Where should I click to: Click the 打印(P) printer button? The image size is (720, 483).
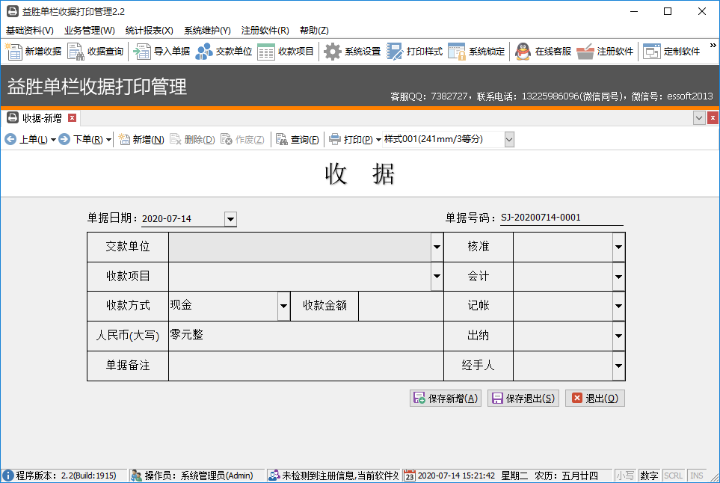click(x=351, y=140)
